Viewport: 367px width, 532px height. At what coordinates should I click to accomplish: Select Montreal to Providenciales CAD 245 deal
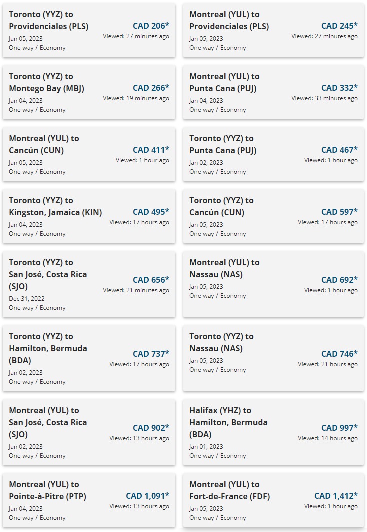pyautogui.click(x=273, y=30)
